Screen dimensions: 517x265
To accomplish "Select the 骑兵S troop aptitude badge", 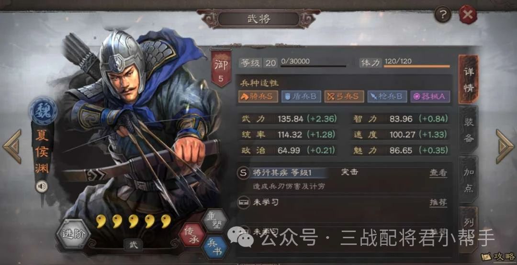I will 258,96.
